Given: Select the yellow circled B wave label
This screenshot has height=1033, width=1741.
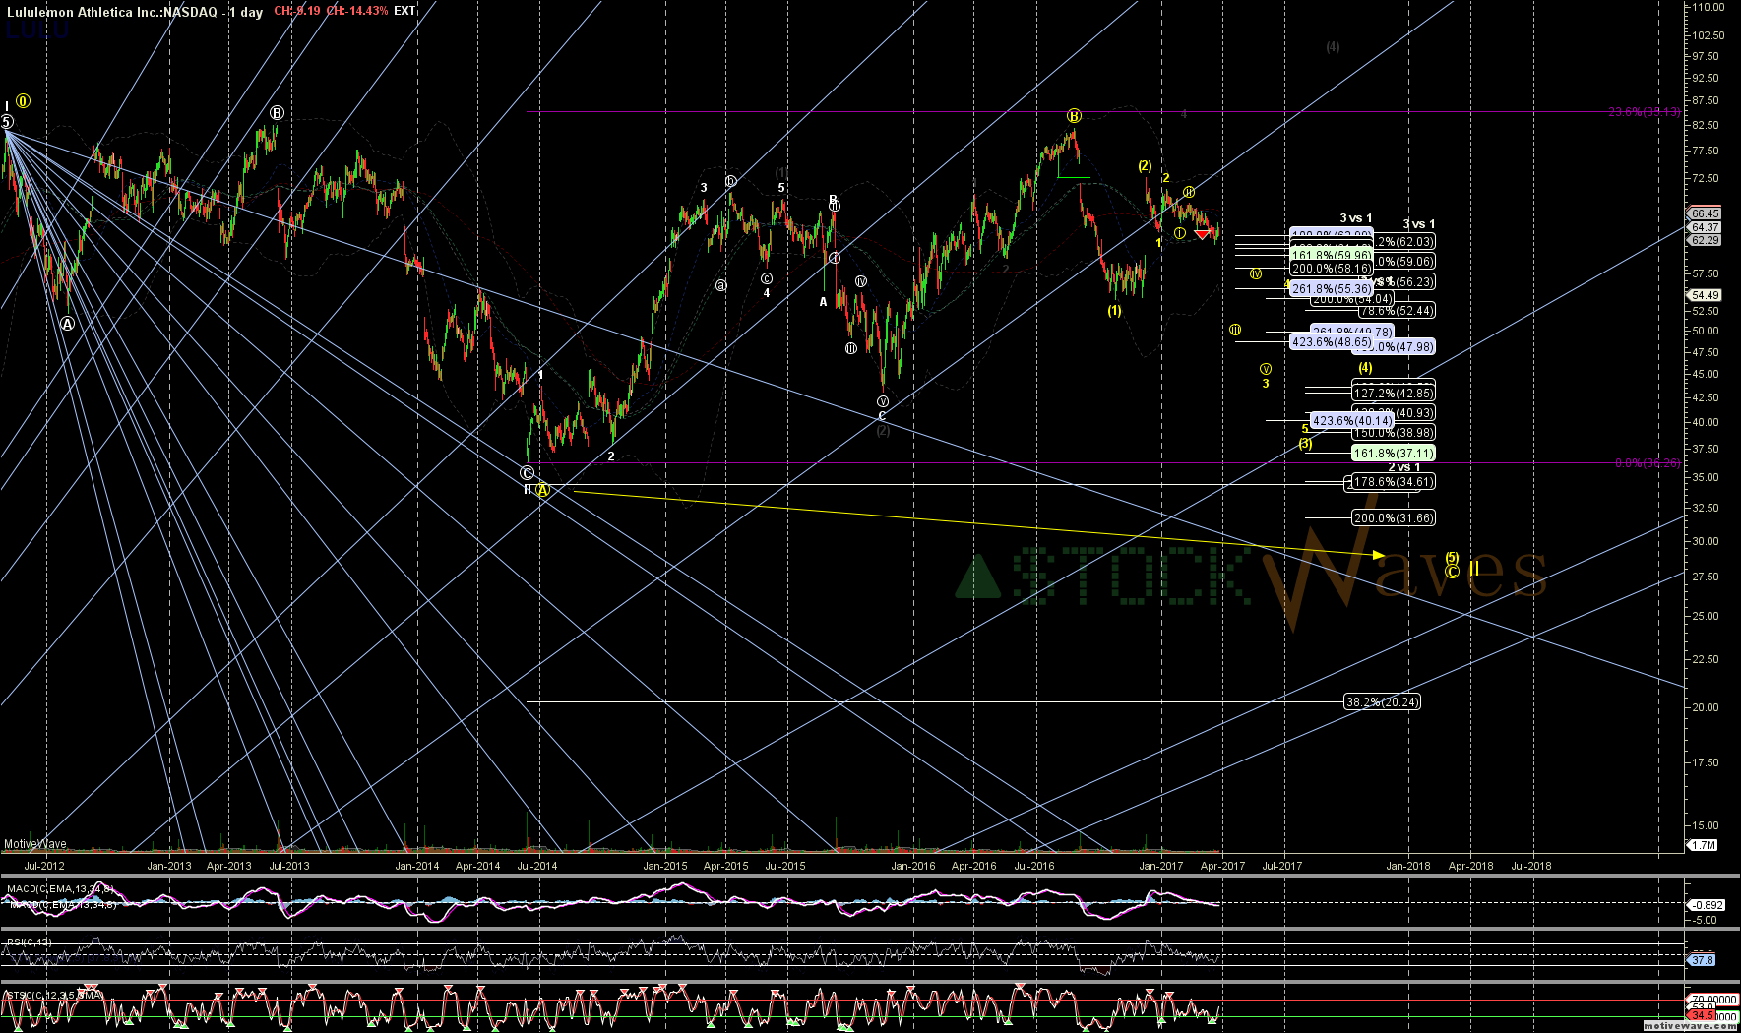Looking at the screenshot, I should [x=1074, y=115].
